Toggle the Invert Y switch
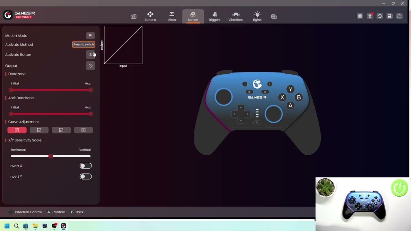This screenshot has width=411, height=231. (85, 176)
